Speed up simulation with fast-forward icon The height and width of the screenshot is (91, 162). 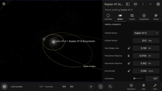coord(72,86)
